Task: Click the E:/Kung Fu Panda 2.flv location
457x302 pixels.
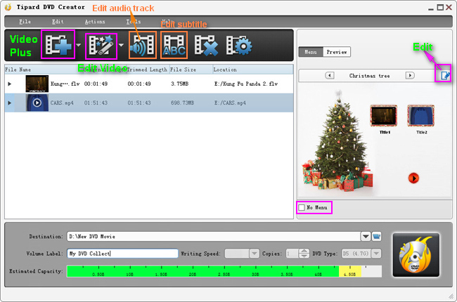Action: tap(246, 84)
